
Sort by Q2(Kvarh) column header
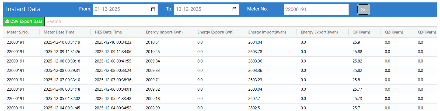pos(394,32)
